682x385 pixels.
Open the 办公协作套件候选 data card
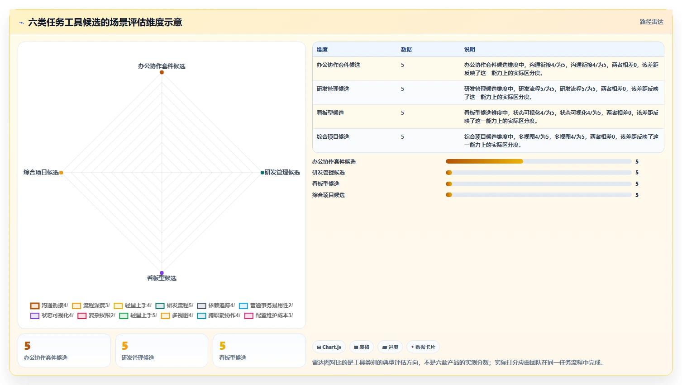pos(64,351)
